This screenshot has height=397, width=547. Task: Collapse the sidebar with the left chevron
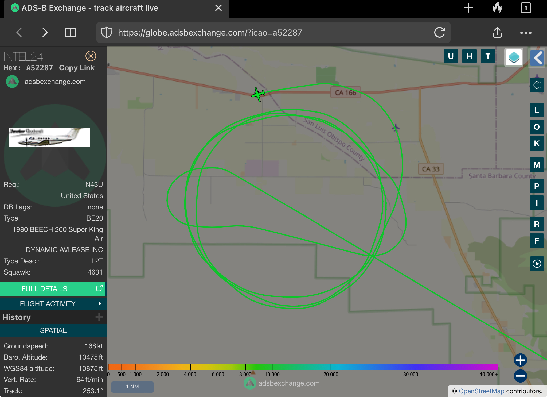click(537, 57)
